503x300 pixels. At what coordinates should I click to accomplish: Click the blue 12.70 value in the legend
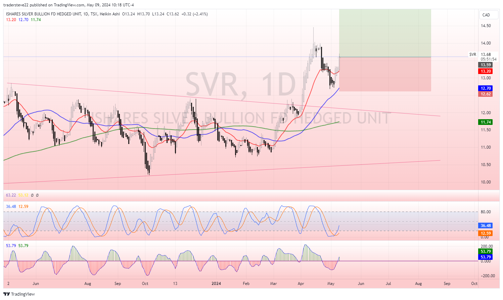(x=24, y=20)
